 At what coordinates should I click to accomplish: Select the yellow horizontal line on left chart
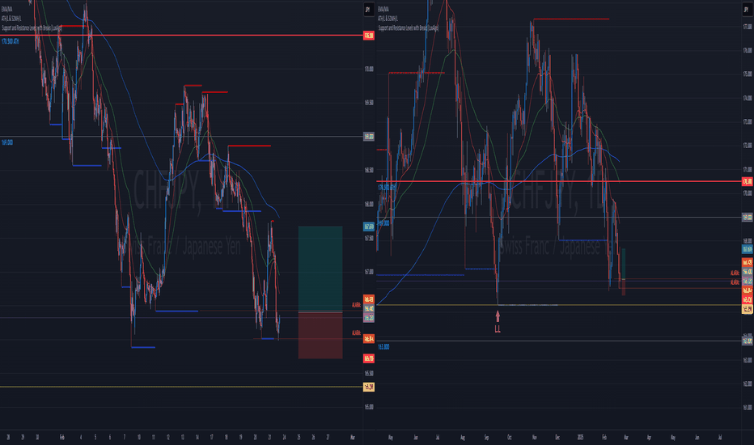[x=181, y=387]
